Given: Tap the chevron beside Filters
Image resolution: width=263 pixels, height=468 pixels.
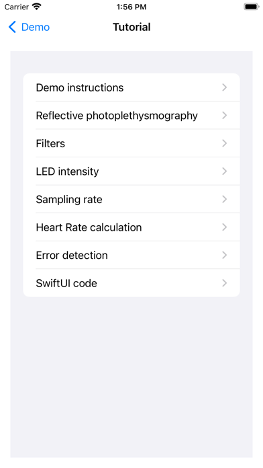Looking at the screenshot, I should pyautogui.click(x=225, y=143).
